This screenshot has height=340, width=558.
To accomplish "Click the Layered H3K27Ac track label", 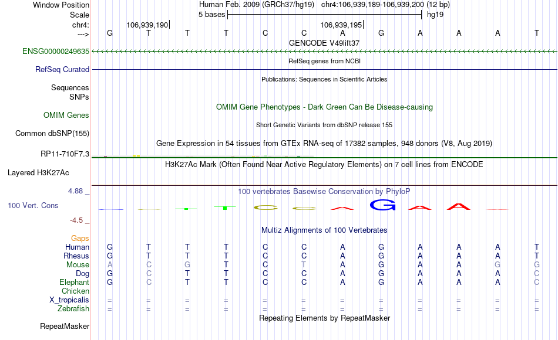I will tap(38, 173).
